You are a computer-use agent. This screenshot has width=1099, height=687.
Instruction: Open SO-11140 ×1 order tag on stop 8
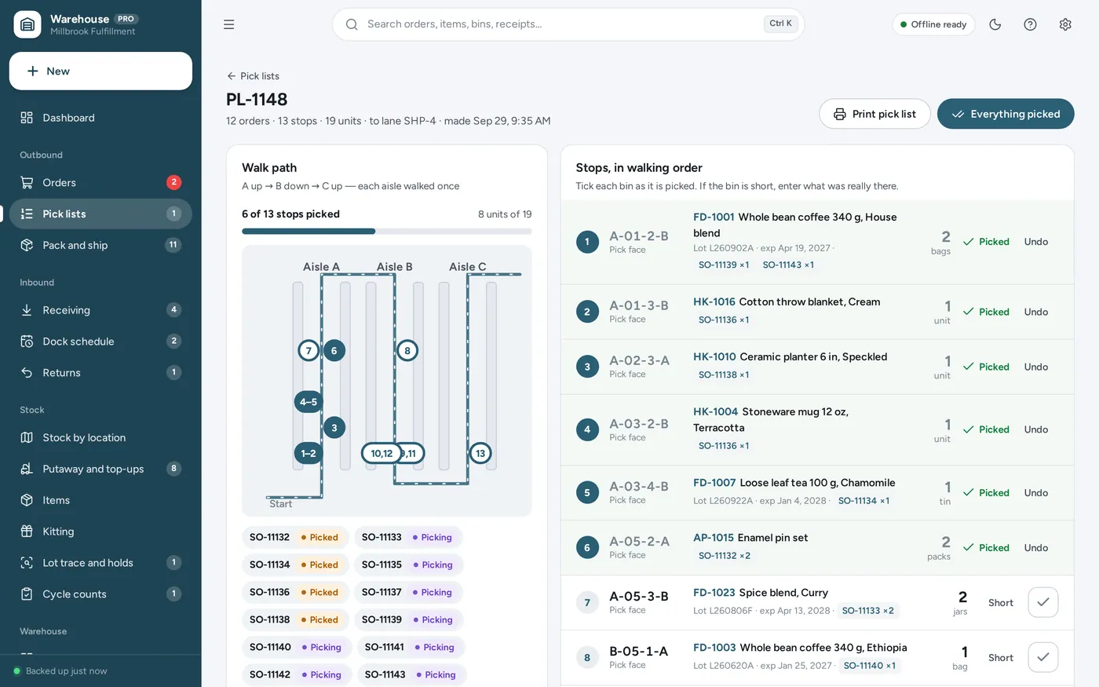869,666
